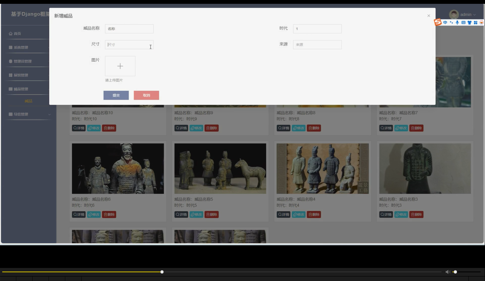
Task: Expand the 导览管理 menu chevron
Action: [49, 114]
